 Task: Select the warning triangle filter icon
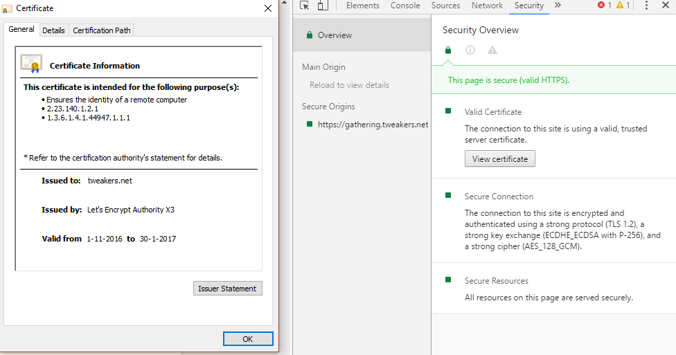click(x=492, y=50)
